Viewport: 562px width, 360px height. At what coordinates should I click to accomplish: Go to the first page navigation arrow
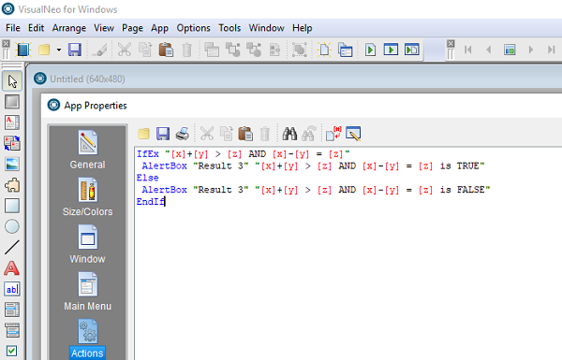[467, 50]
